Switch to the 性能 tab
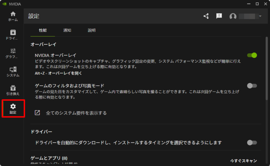The width and height of the screenshot is (270, 166). pos(43,30)
